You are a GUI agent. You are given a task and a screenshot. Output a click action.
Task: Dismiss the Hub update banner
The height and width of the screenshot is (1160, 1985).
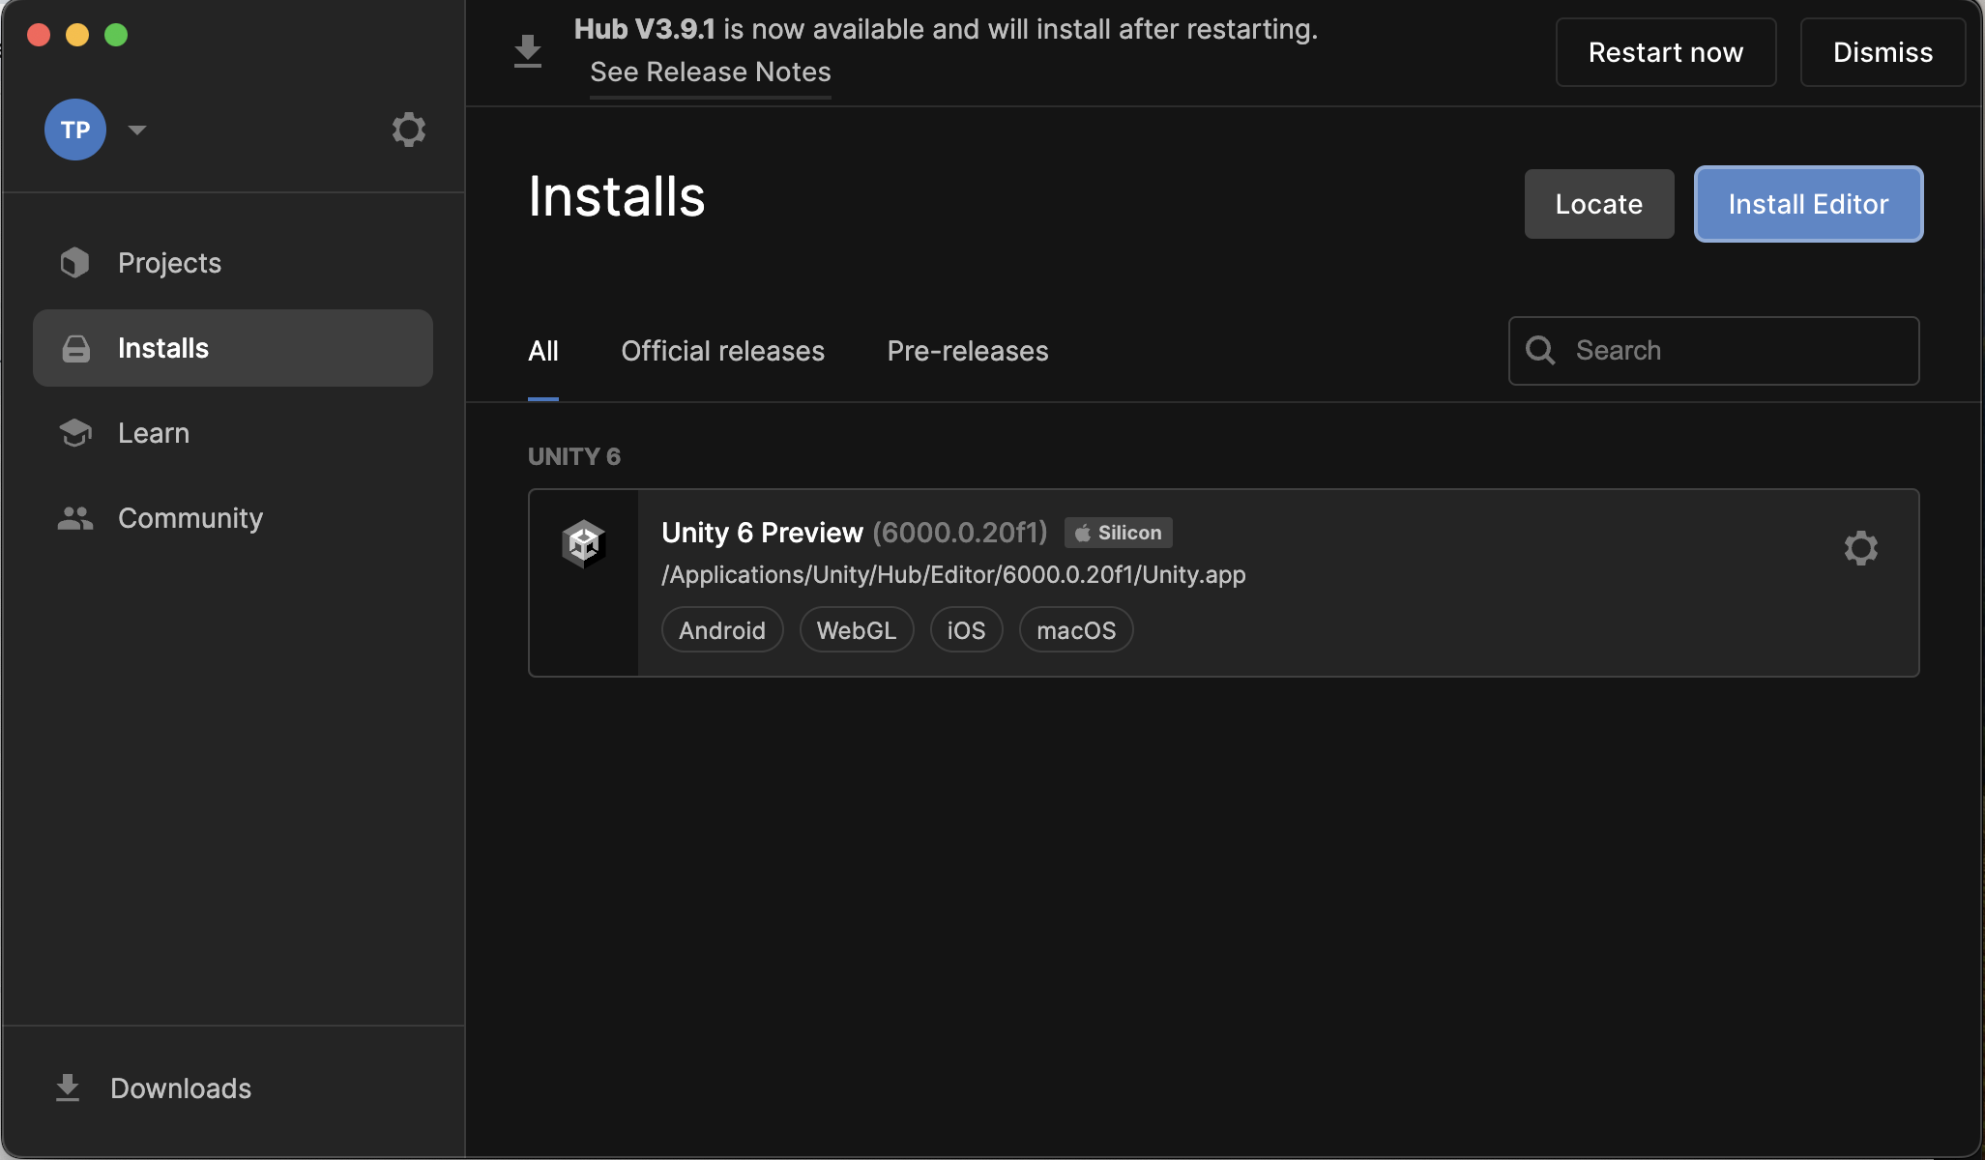pos(1883,52)
